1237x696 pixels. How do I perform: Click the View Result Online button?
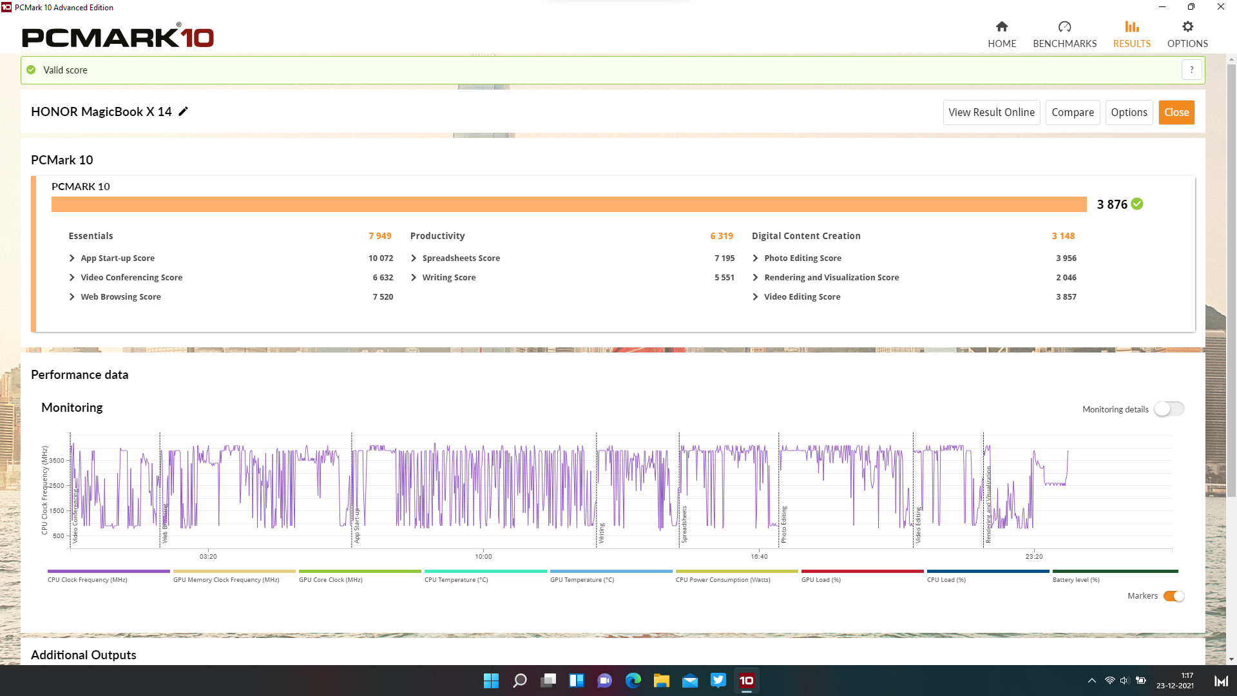(x=991, y=112)
